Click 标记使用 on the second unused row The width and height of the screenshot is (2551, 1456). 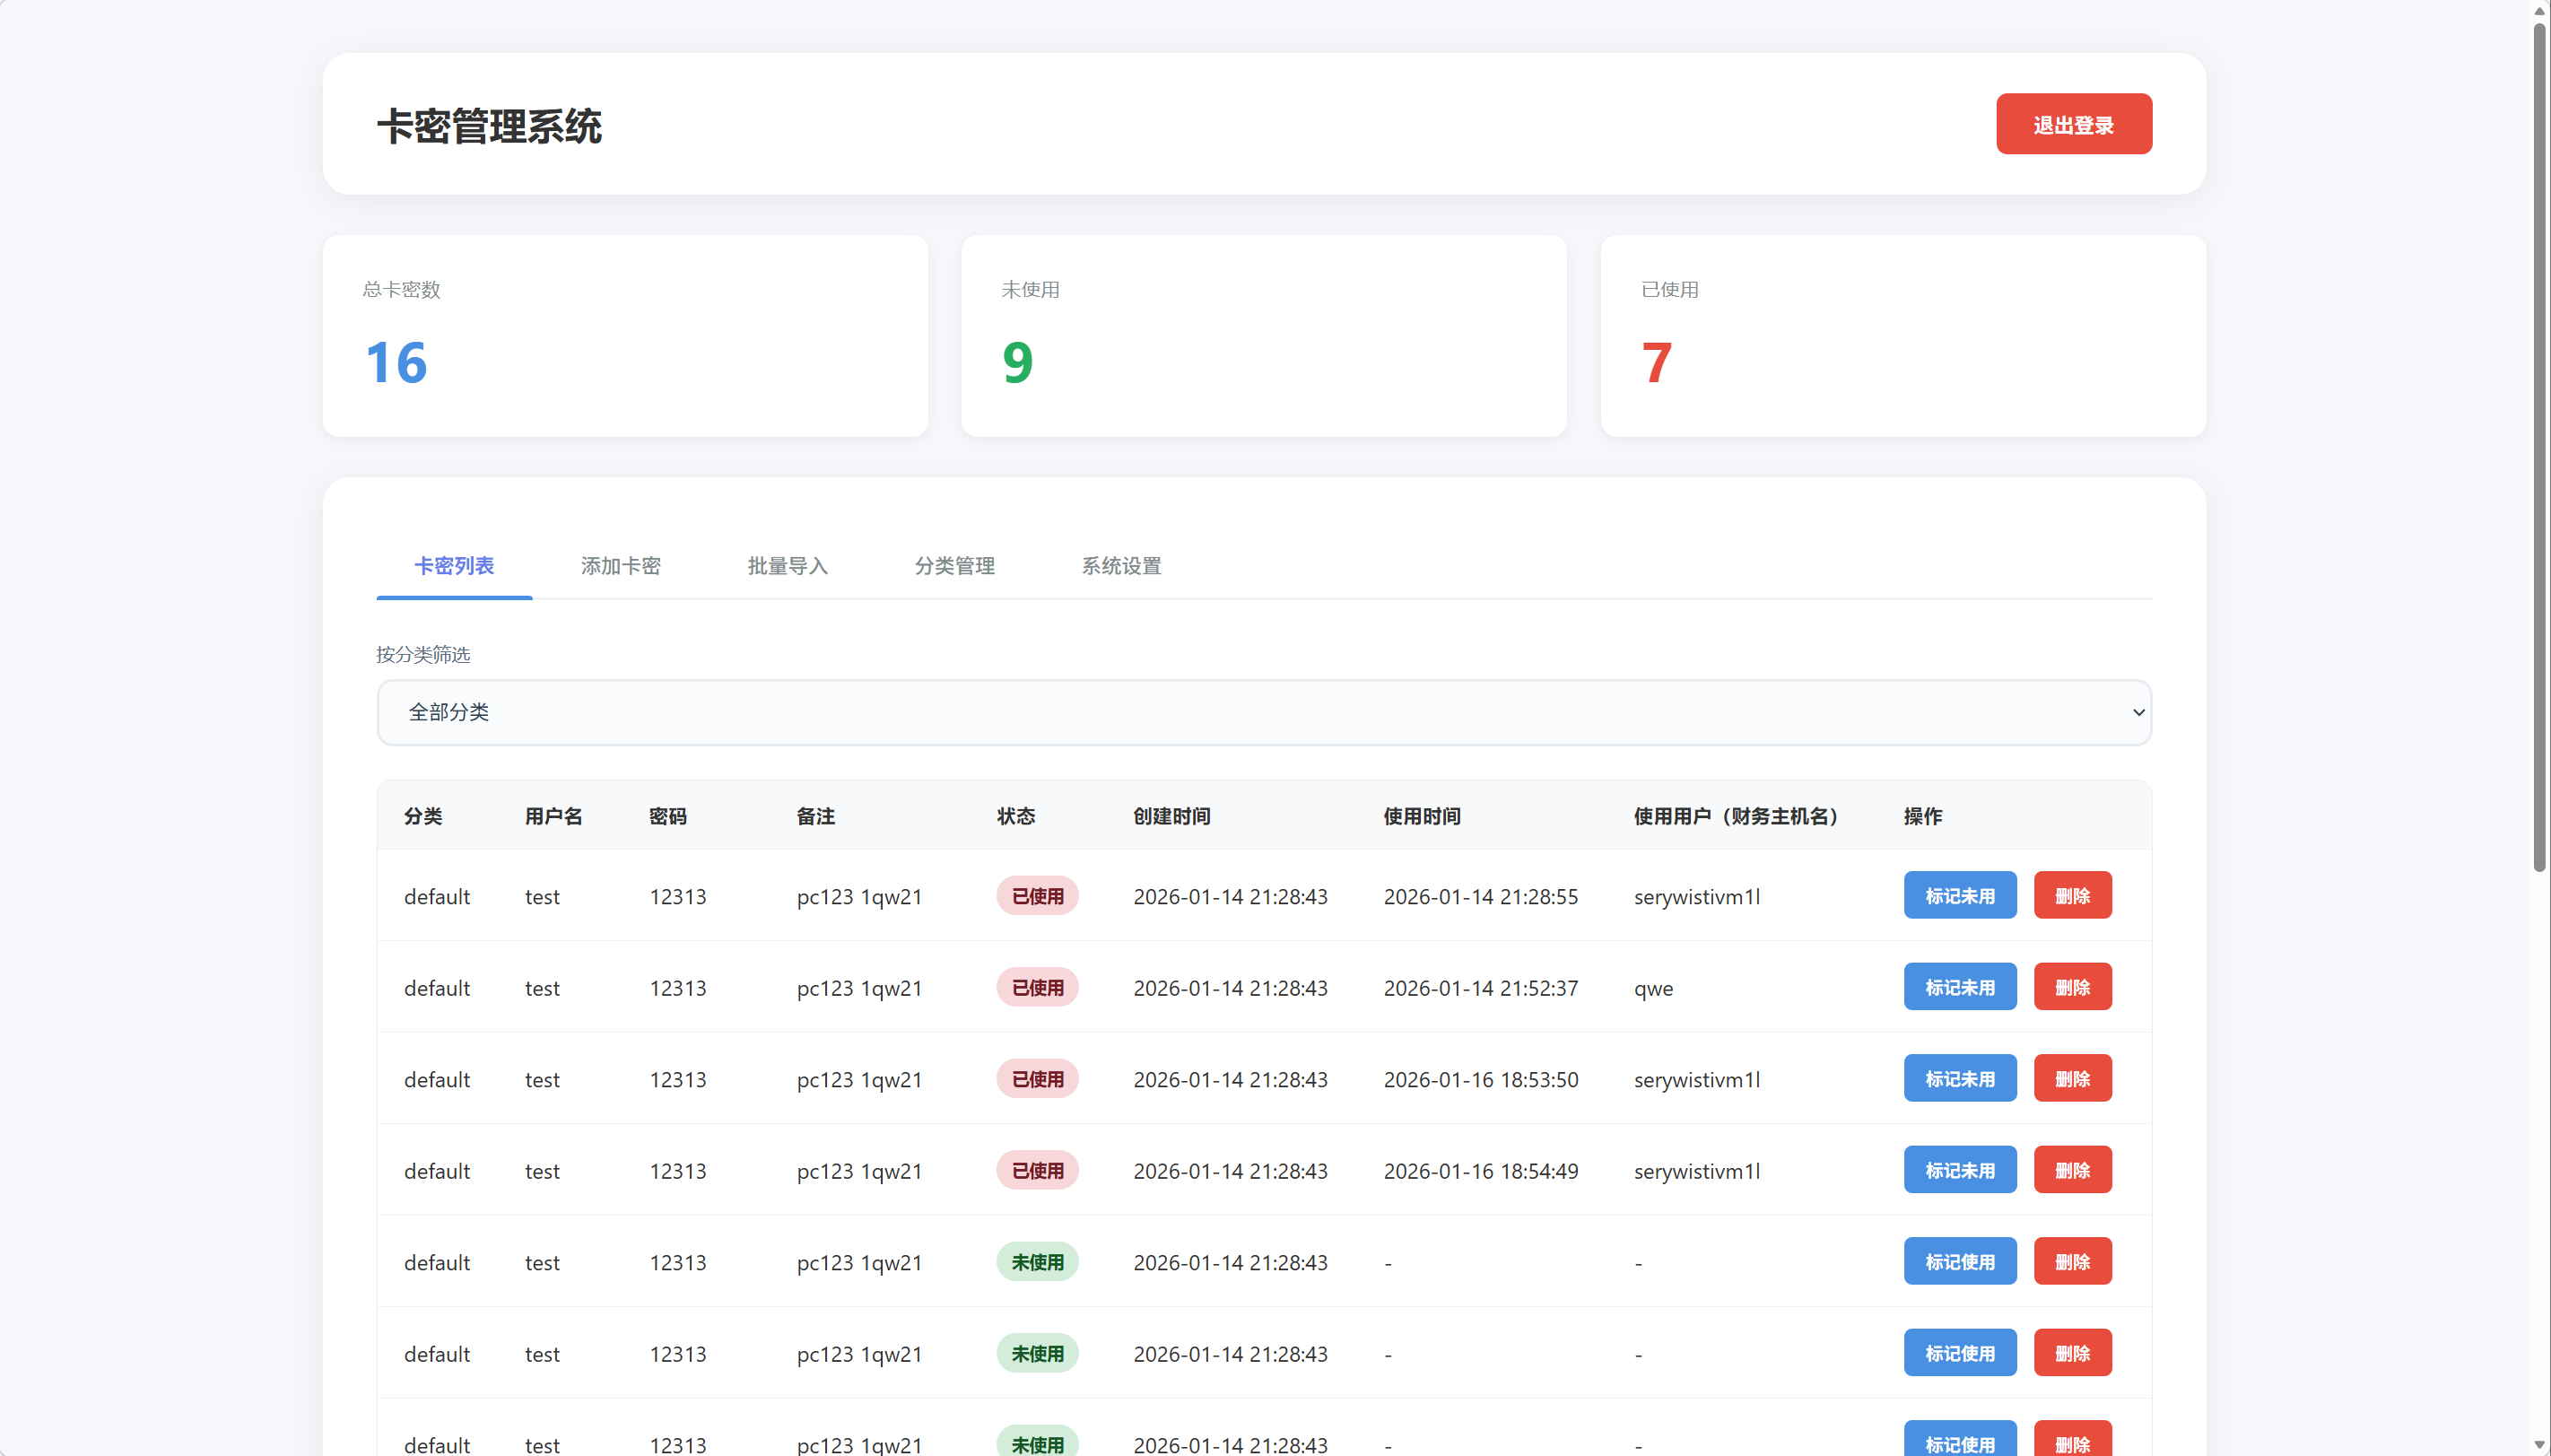pos(1959,1353)
